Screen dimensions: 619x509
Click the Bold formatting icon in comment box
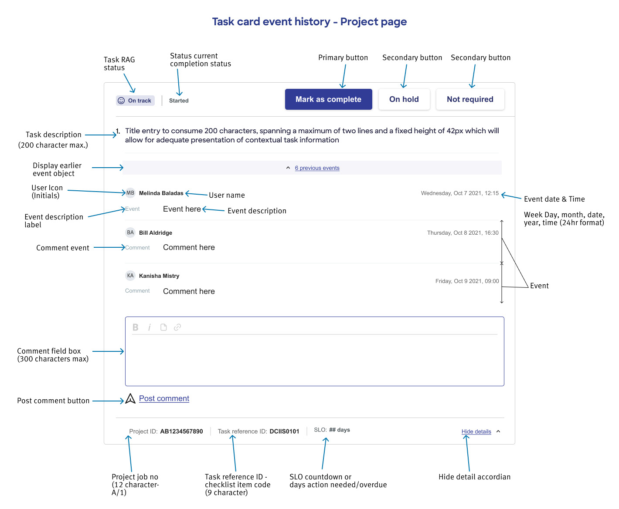[136, 327]
